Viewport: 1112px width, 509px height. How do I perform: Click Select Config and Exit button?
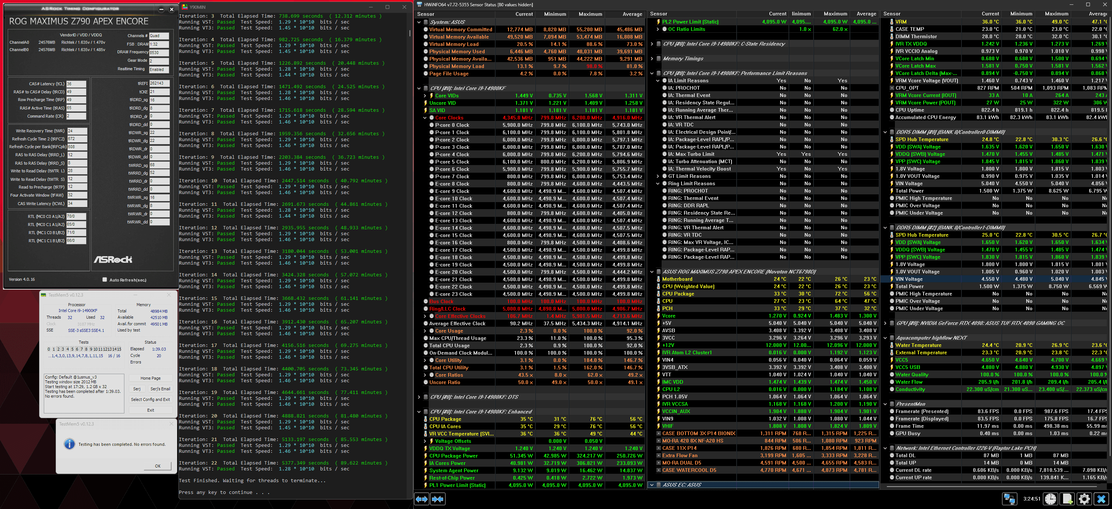pos(150,399)
